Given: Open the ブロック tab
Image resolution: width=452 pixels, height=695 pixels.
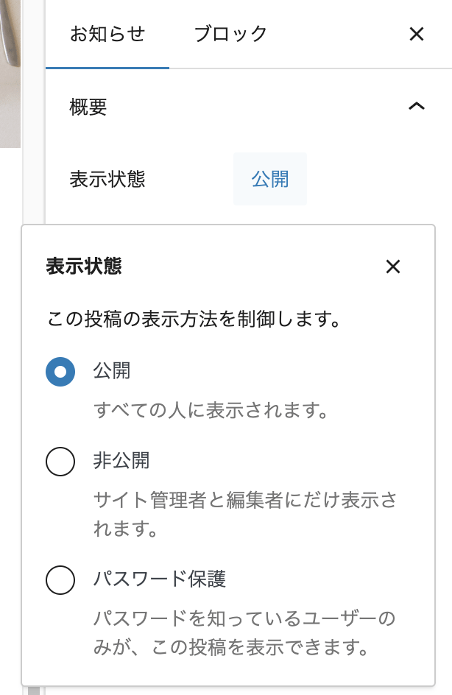Looking at the screenshot, I should point(230,34).
